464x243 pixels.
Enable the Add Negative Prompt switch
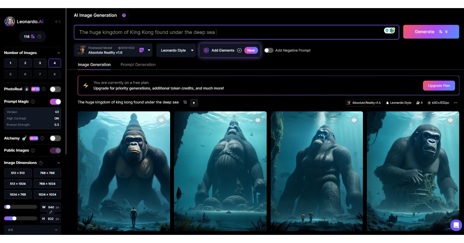269,51
